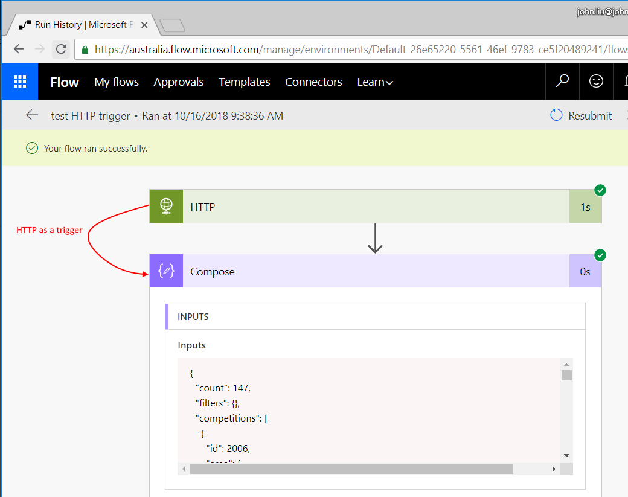Click the HTTP globe action icon
Viewport: 628px width, 497px height.
(166, 207)
